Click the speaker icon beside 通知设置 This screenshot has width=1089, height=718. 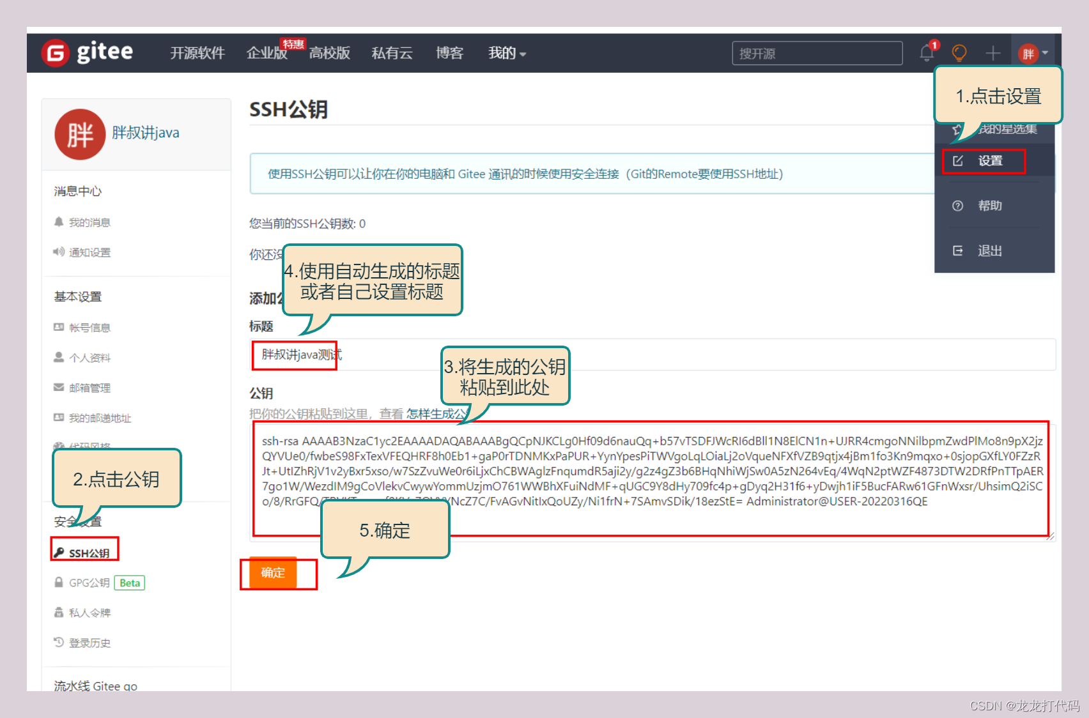pos(59,252)
